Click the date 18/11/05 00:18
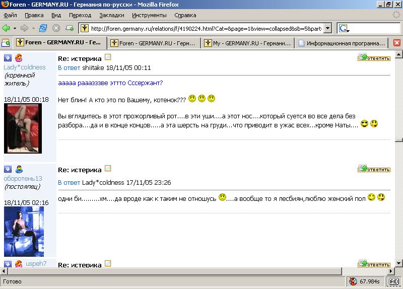The height and width of the screenshot is (289, 403). (x=26, y=100)
